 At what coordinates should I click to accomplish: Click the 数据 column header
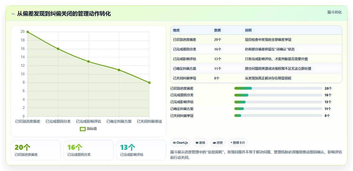pos(218,30)
